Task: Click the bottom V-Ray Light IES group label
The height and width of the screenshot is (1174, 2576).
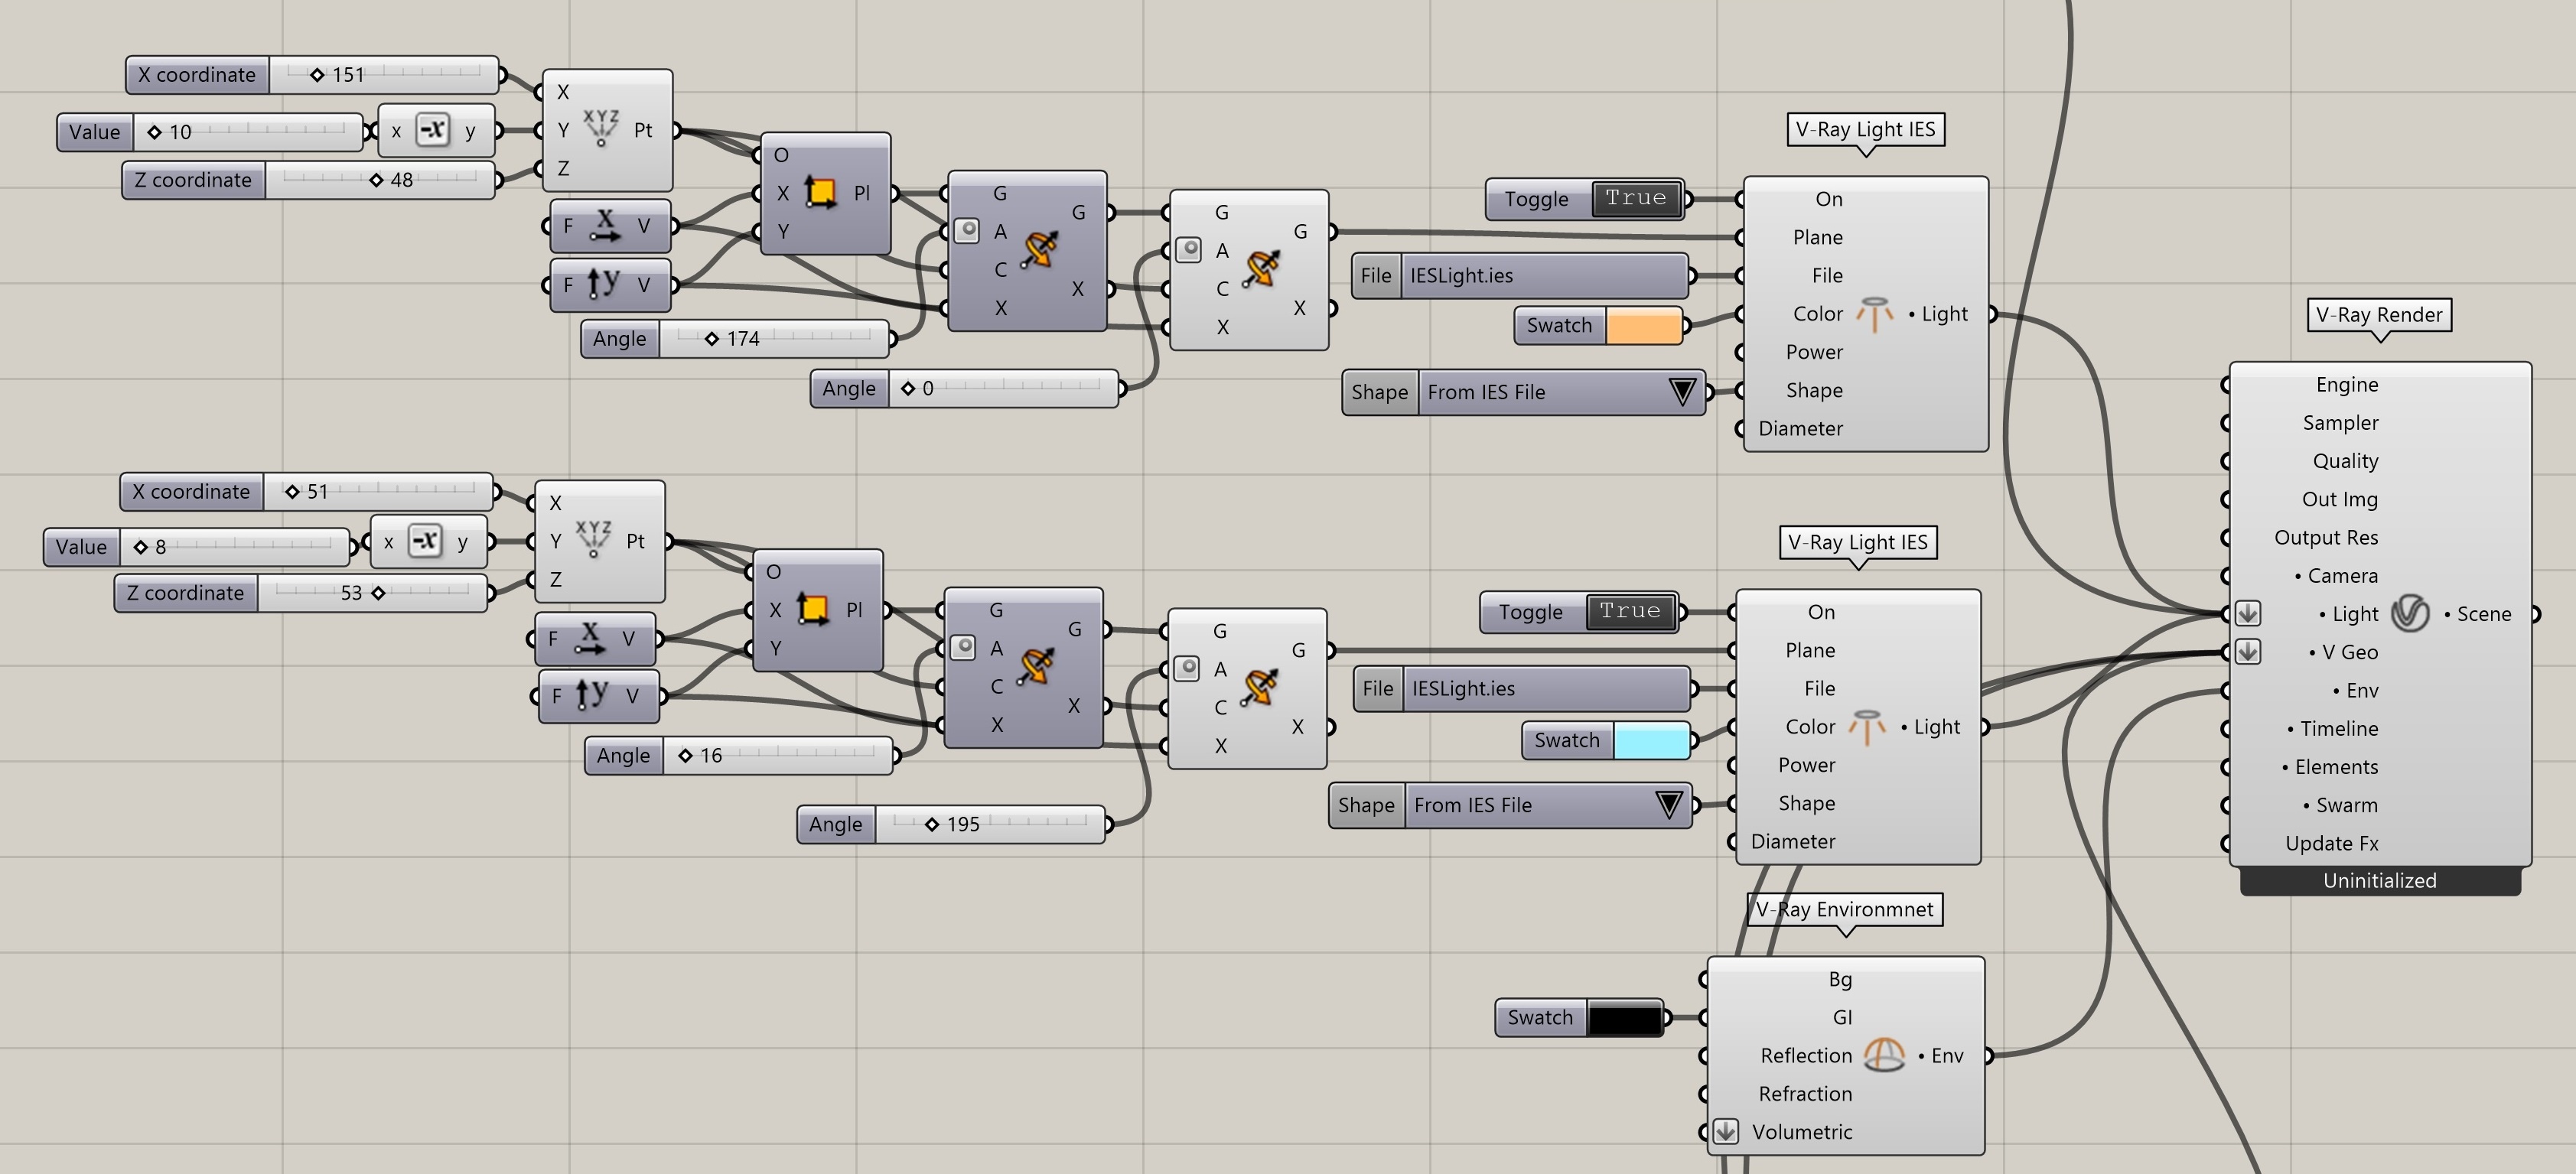Action: [x=1858, y=542]
